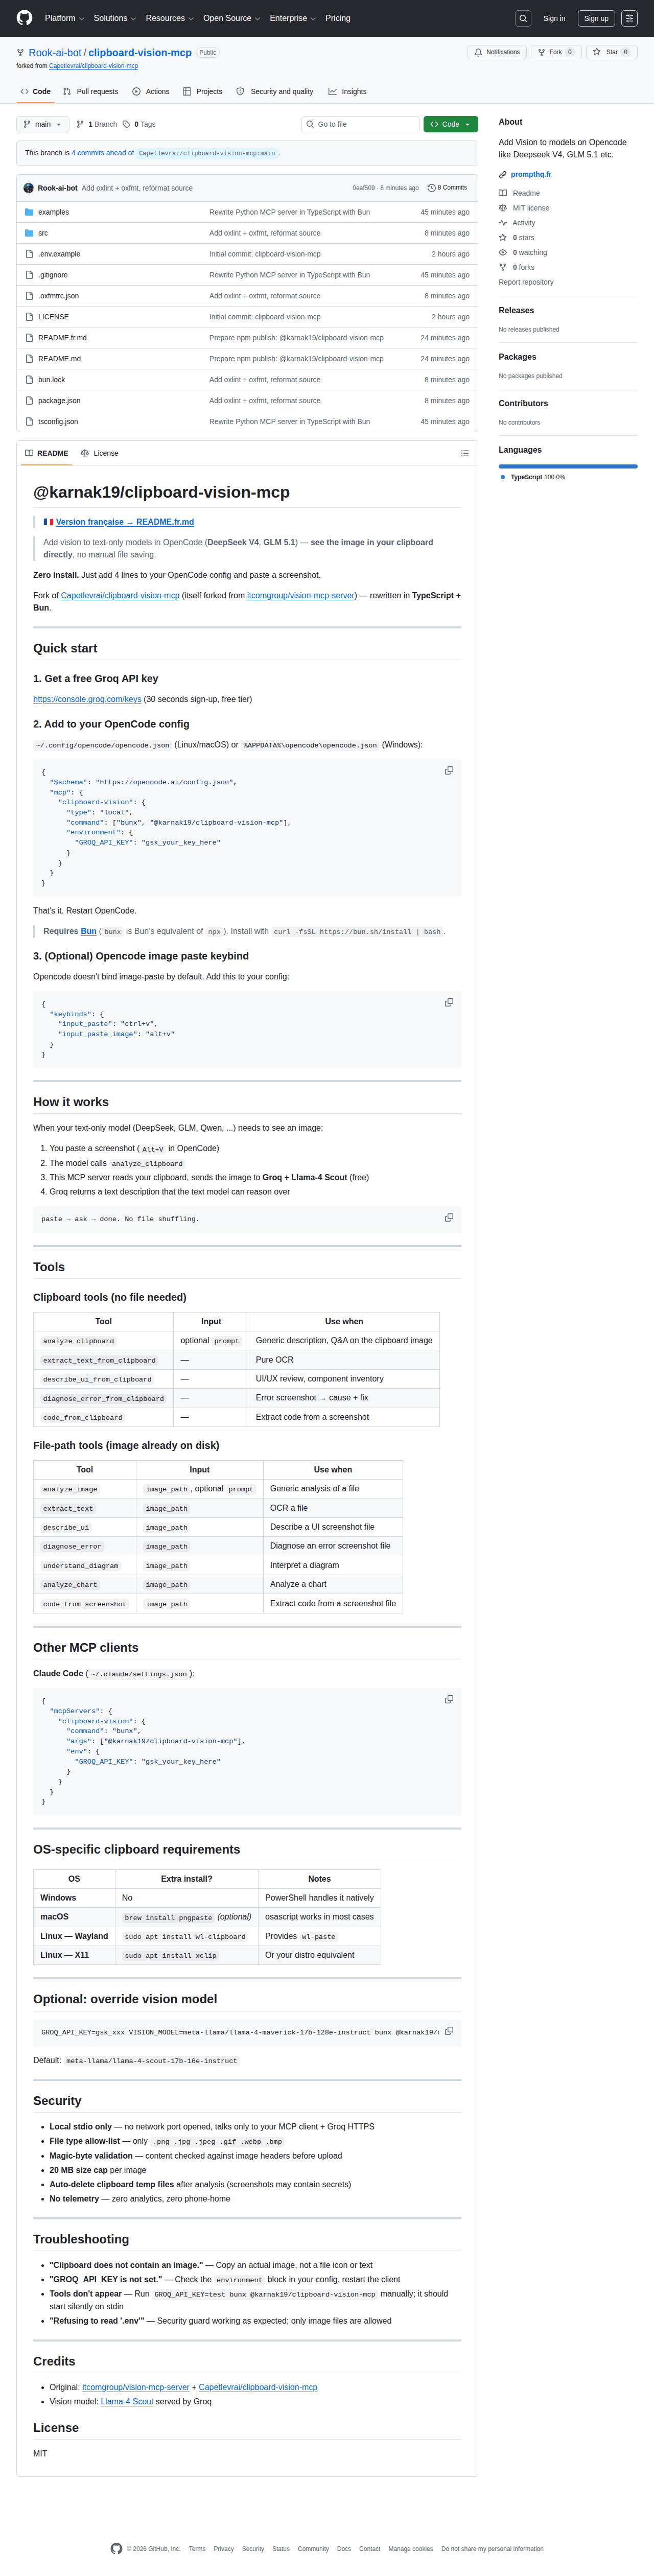The image size is (654, 2576).
Task: Open the appearance settings icon in the header
Action: pos(629,18)
